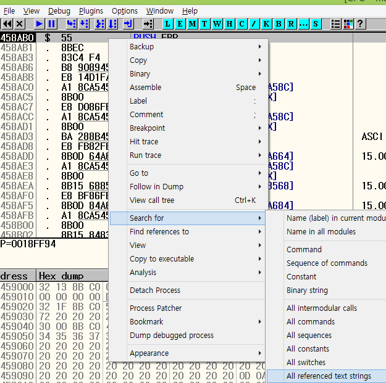Select All referenced text strings
Screen dimensions: 386x383
point(327,376)
